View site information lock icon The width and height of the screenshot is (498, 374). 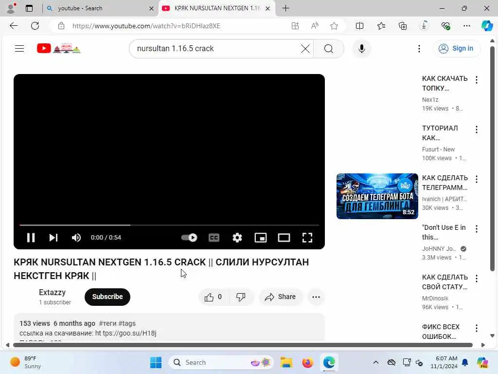(61, 26)
